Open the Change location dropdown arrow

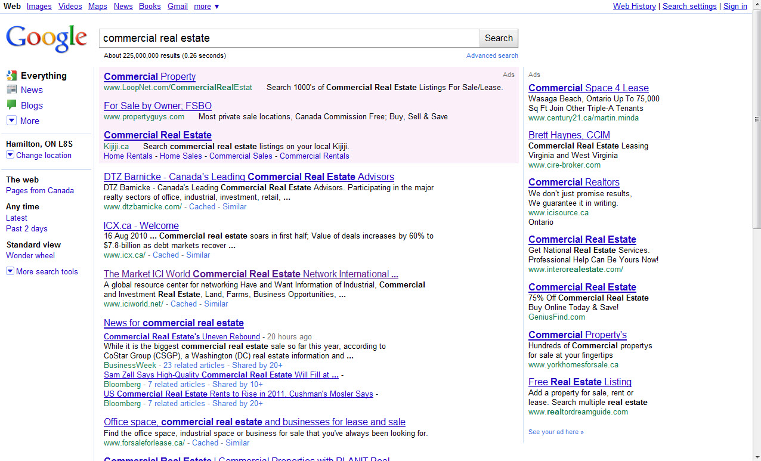click(x=10, y=155)
